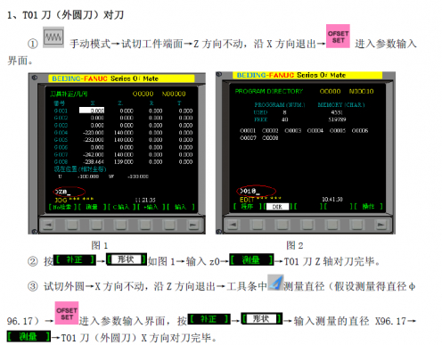Click right arrow hardware key under Figure 1 screen

coord(193,225)
